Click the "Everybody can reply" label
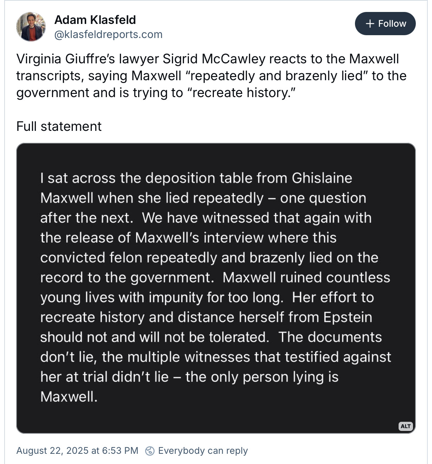432x464 pixels. (203, 451)
